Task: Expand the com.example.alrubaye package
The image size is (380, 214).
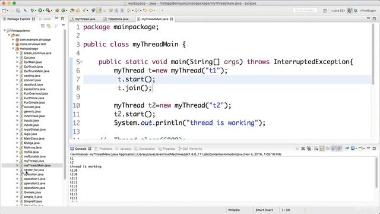Action: pyautogui.click(x=13, y=40)
